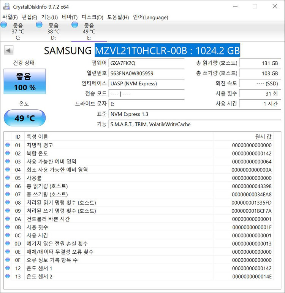285x293 pixels.
Task: Click the 원시 값 column header
Action: point(244,137)
